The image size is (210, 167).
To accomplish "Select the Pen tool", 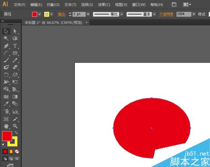I will pos(6,46).
